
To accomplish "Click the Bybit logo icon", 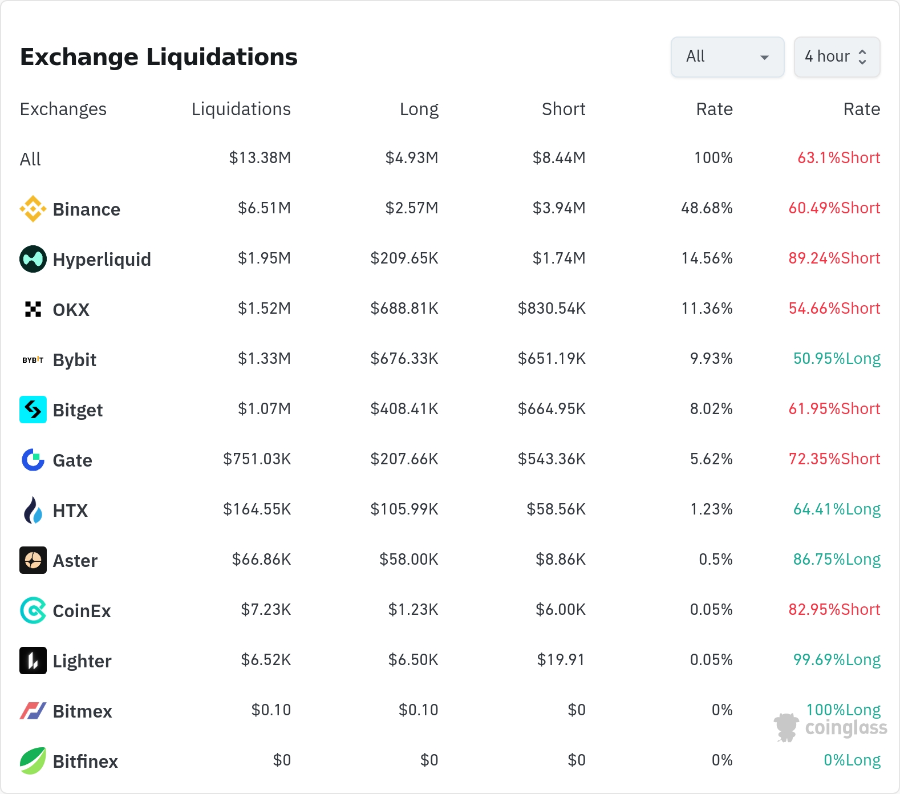I will point(33,360).
